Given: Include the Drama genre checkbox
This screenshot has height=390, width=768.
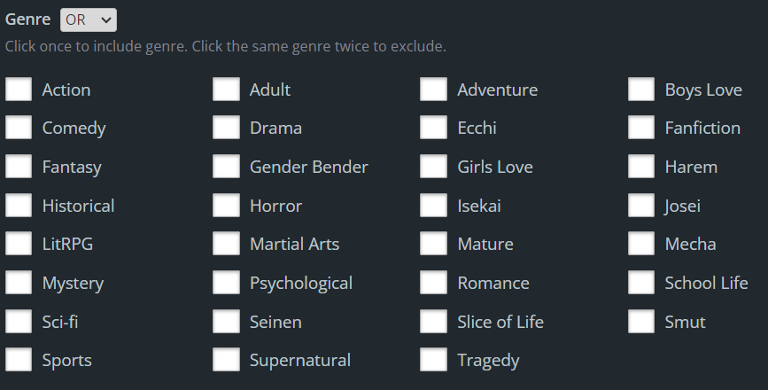Looking at the screenshot, I should pyautogui.click(x=226, y=128).
